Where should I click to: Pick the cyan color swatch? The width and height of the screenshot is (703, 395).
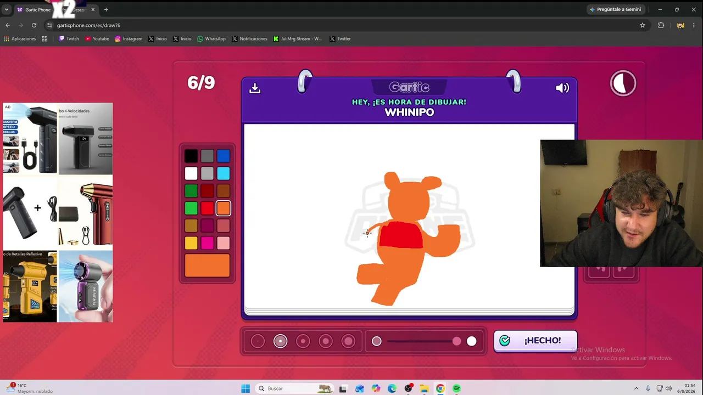223,174
